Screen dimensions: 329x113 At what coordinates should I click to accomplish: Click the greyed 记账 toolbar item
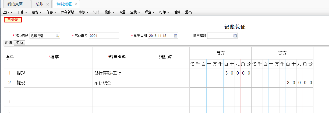(97, 12)
